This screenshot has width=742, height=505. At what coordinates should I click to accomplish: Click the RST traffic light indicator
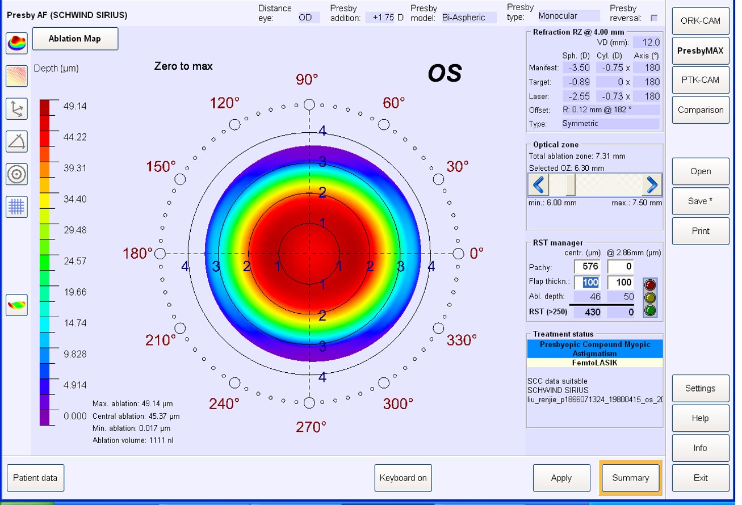[650, 297]
